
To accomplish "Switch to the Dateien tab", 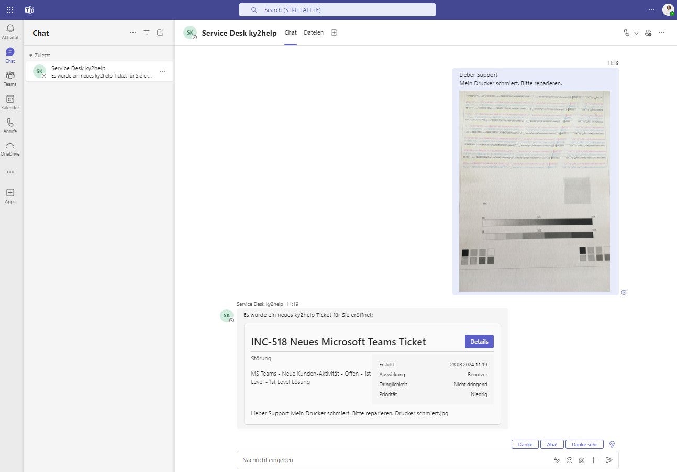I will click(x=313, y=32).
